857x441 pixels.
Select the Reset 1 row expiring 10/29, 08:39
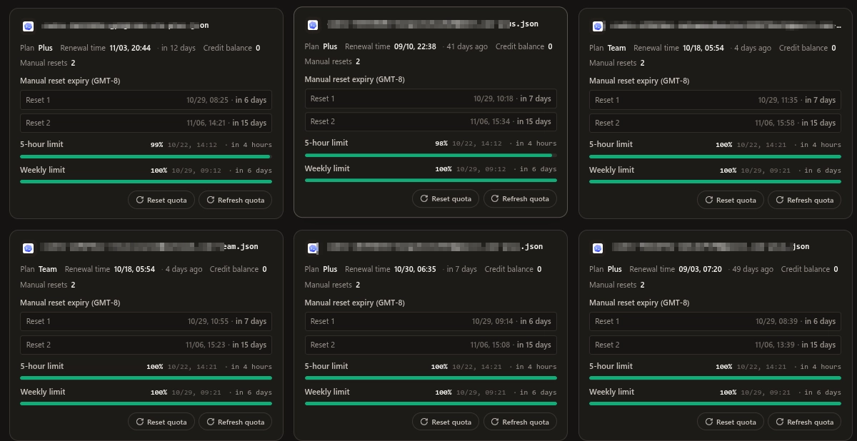pyautogui.click(x=716, y=321)
